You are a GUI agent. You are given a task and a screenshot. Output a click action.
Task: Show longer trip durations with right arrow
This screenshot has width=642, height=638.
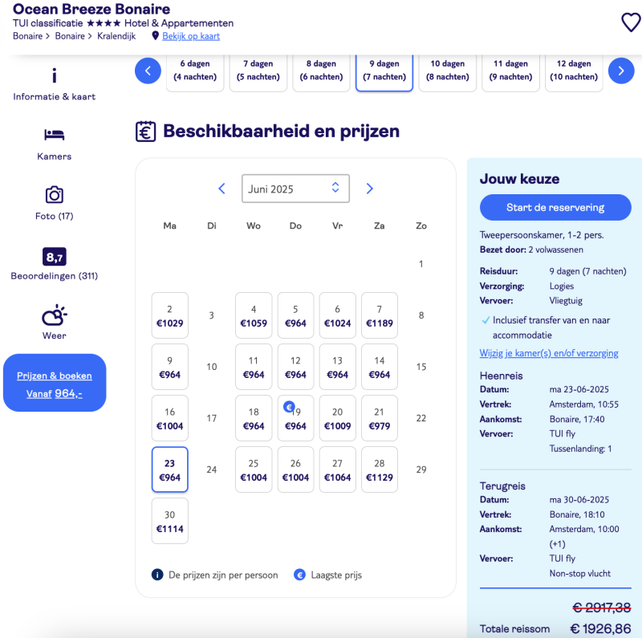pyautogui.click(x=621, y=71)
